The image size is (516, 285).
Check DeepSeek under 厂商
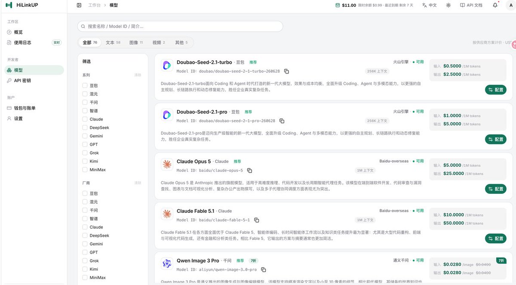click(x=85, y=236)
